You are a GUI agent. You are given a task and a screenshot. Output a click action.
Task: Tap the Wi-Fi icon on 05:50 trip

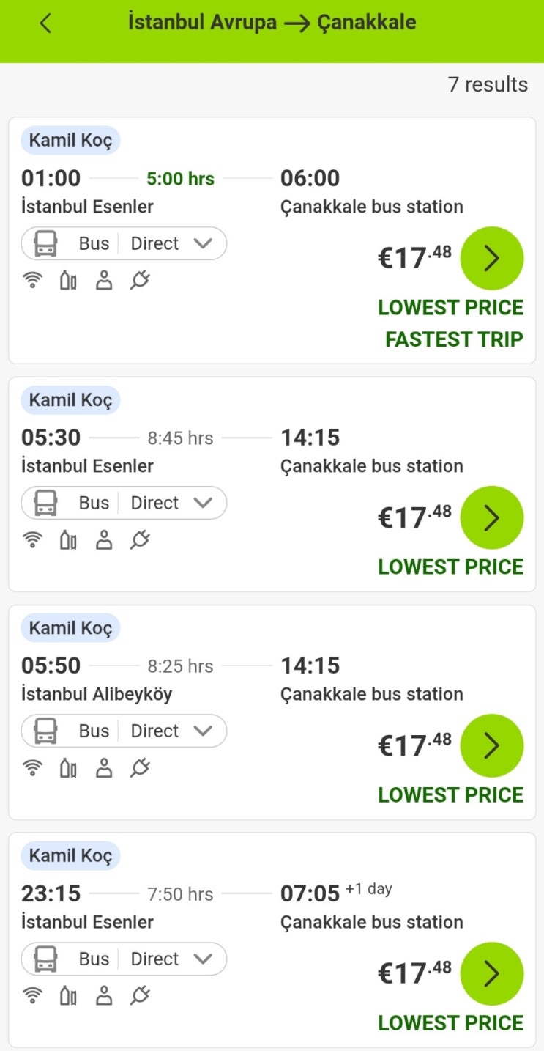[x=33, y=768]
